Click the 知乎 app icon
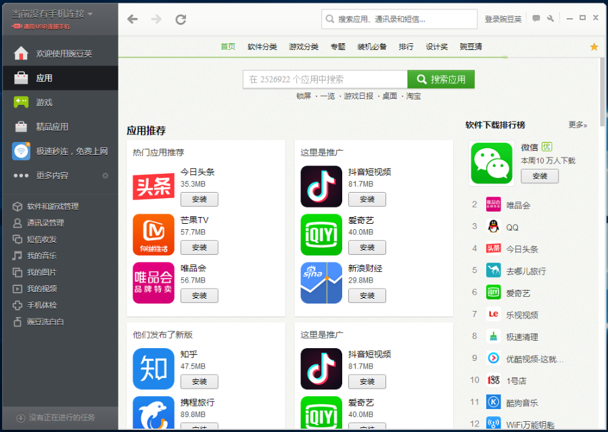The image size is (608, 432). (154, 369)
